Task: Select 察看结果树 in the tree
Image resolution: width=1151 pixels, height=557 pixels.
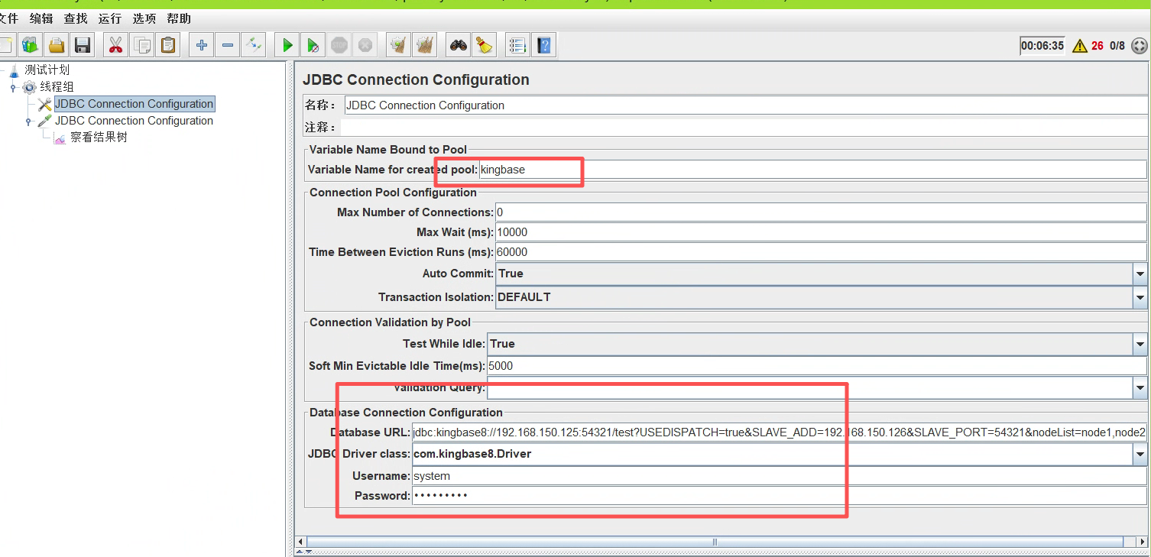Action: [99, 138]
